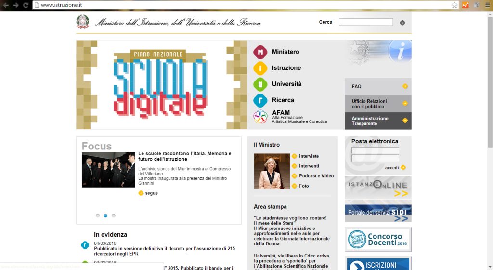Click the yellow arrow beside FAQ
493x270 pixels.
tap(405, 86)
